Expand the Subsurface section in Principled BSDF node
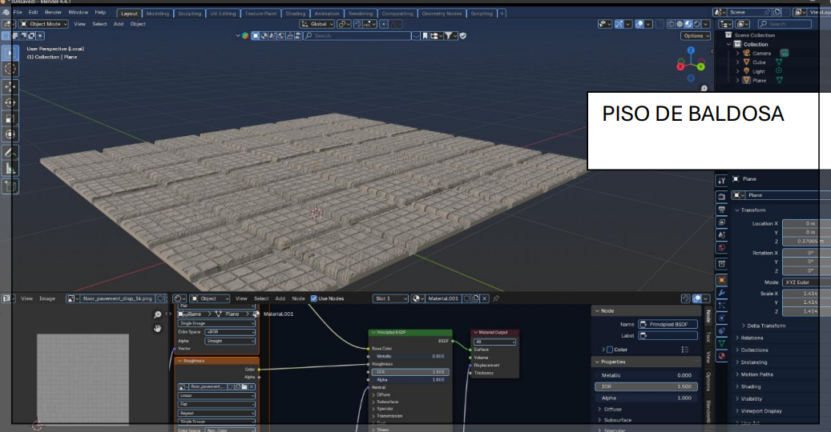The width and height of the screenshot is (831, 432). 385,402
